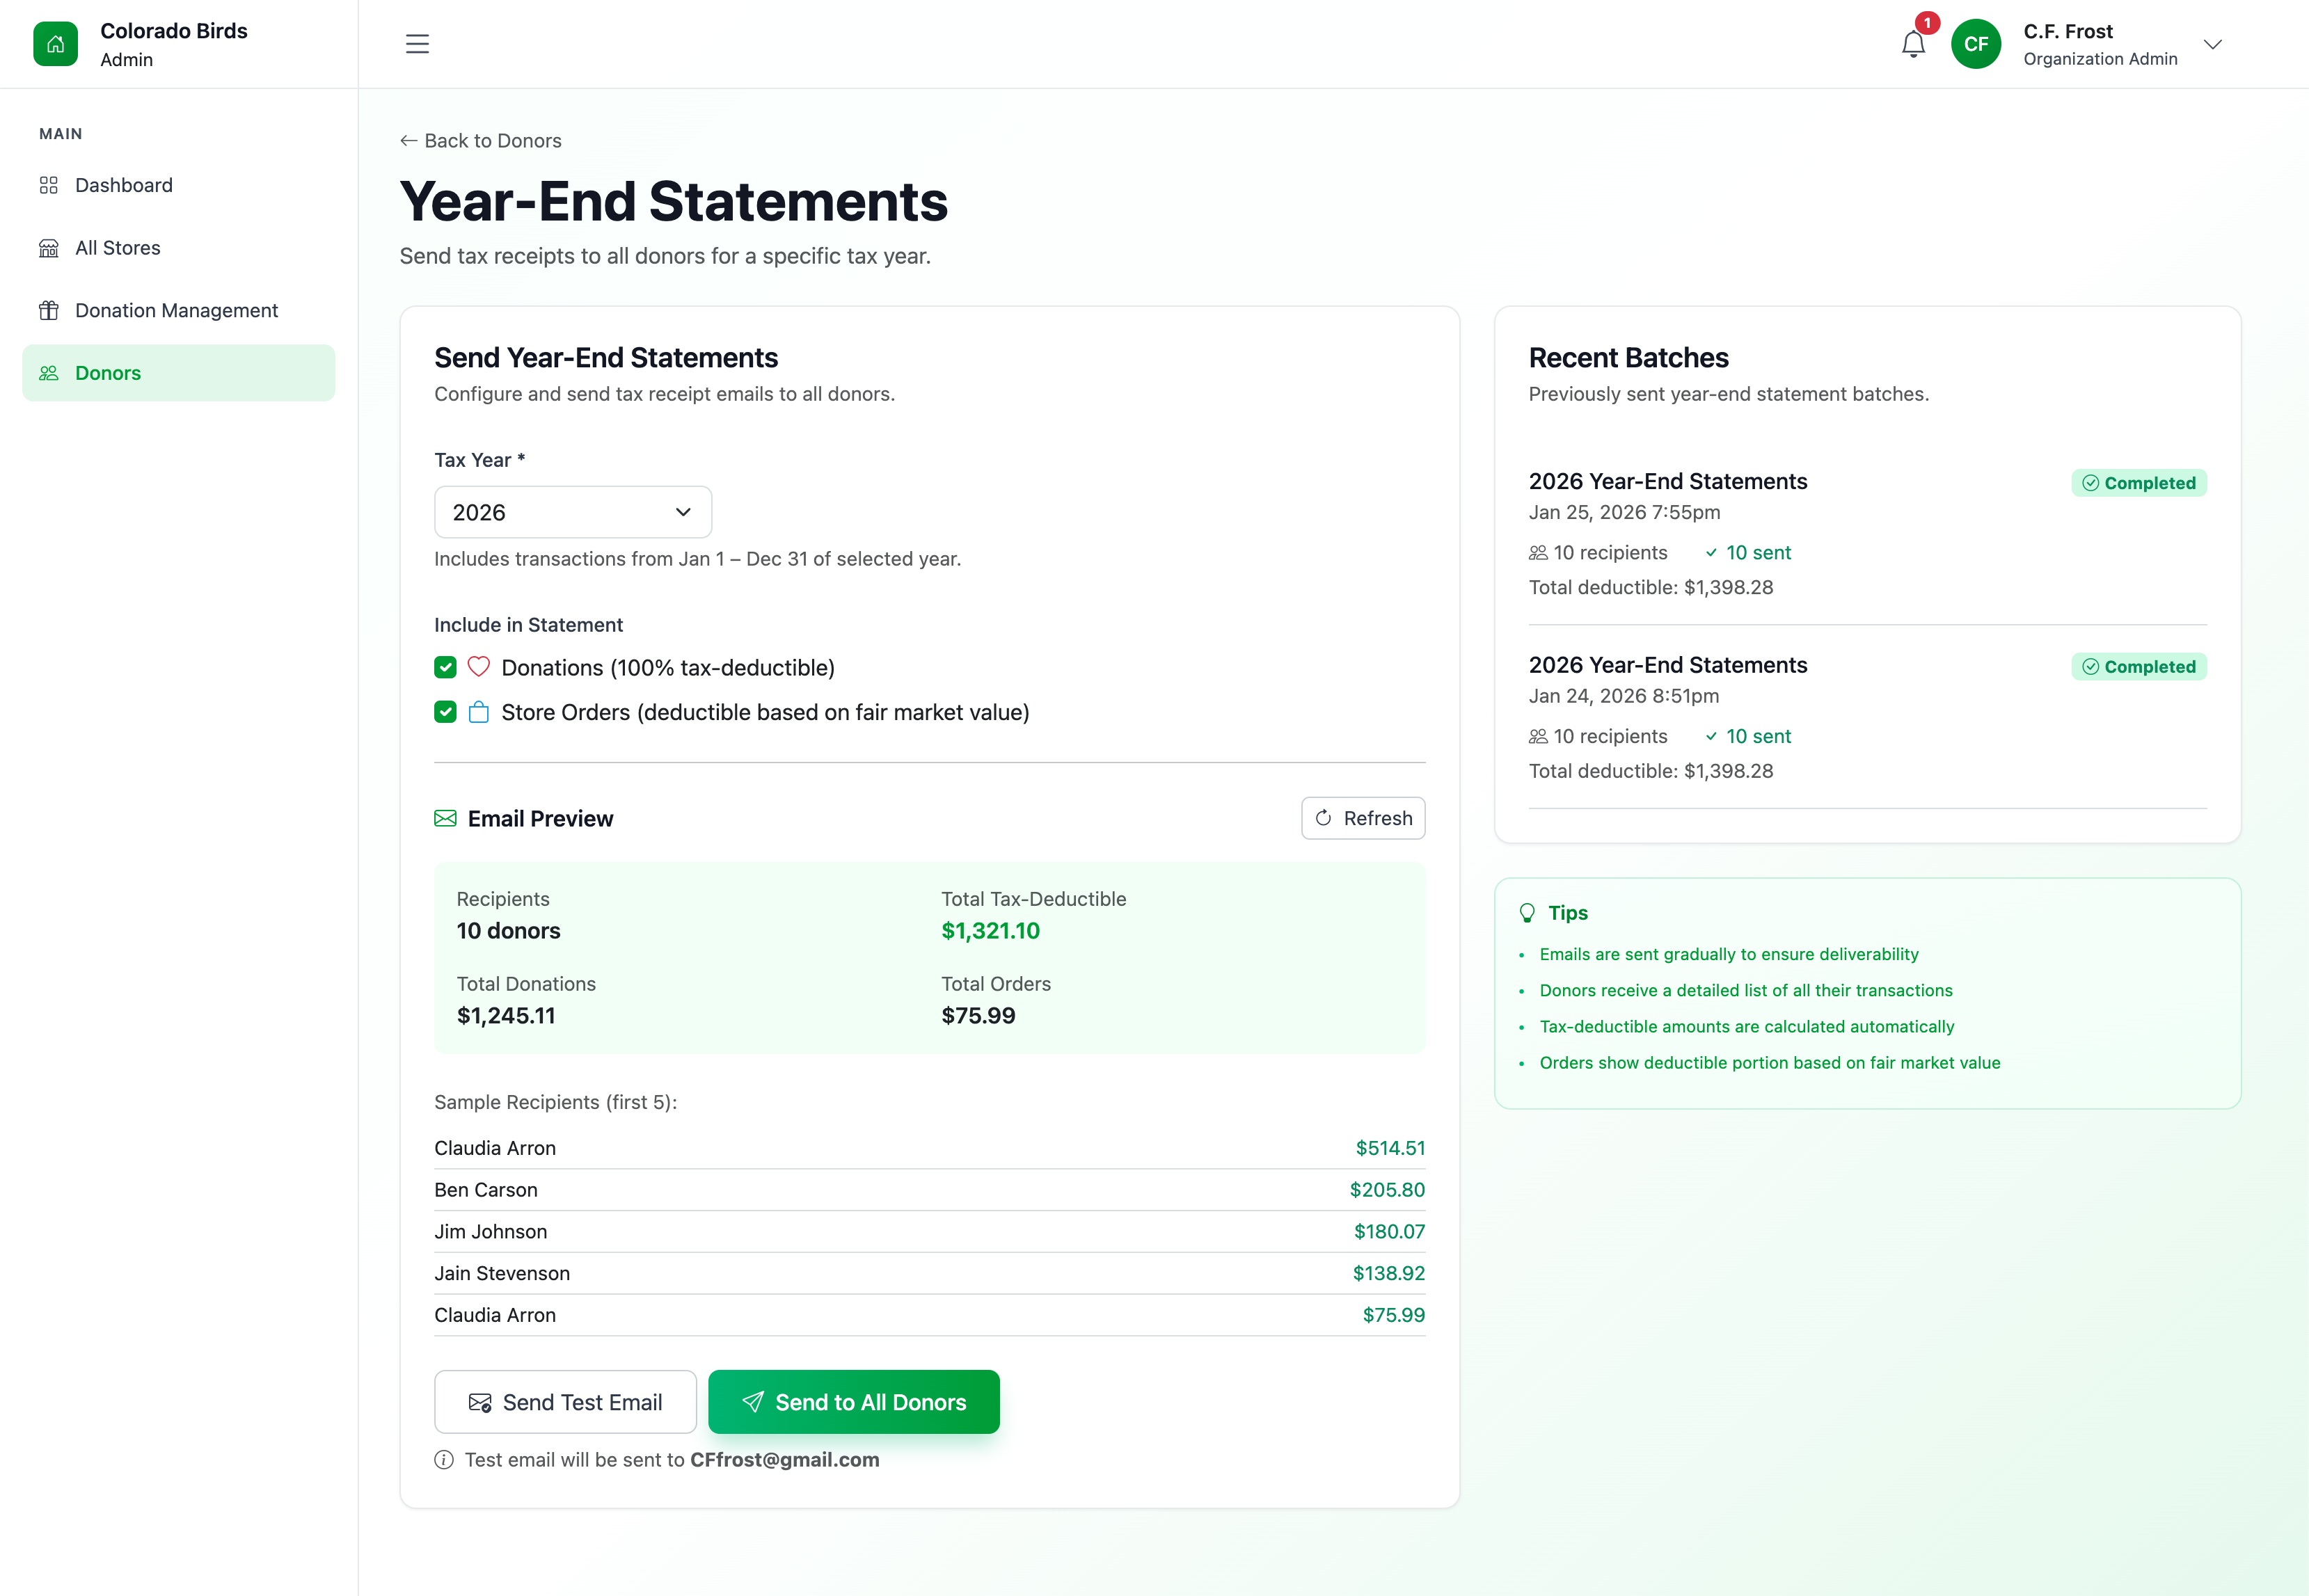Select the Dashboard icon in sidebar
The width and height of the screenshot is (2309, 1596).
point(49,185)
